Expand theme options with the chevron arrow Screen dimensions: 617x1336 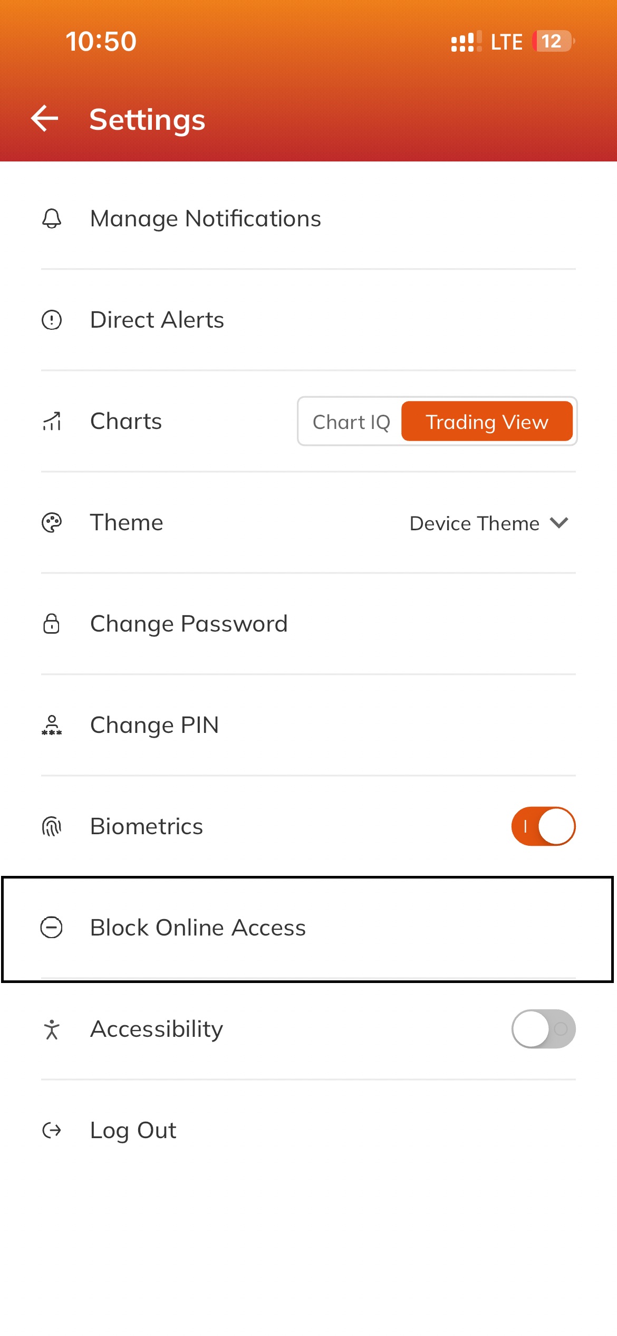[559, 523]
